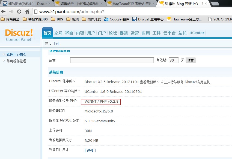Open the 查看最新版本 link

click(x=150, y=82)
